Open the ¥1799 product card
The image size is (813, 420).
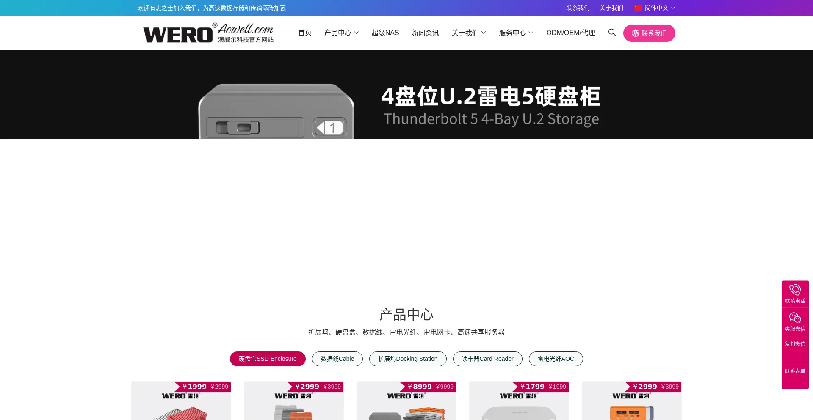(x=519, y=401)
